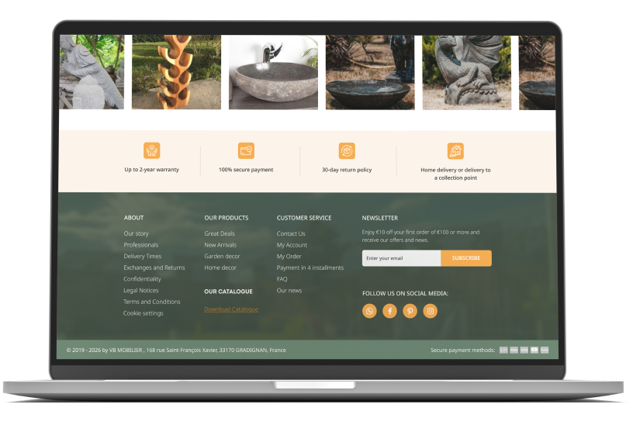
Task: Click the CUSTOMER SERVICE footer heading
Action: [304, 218]
